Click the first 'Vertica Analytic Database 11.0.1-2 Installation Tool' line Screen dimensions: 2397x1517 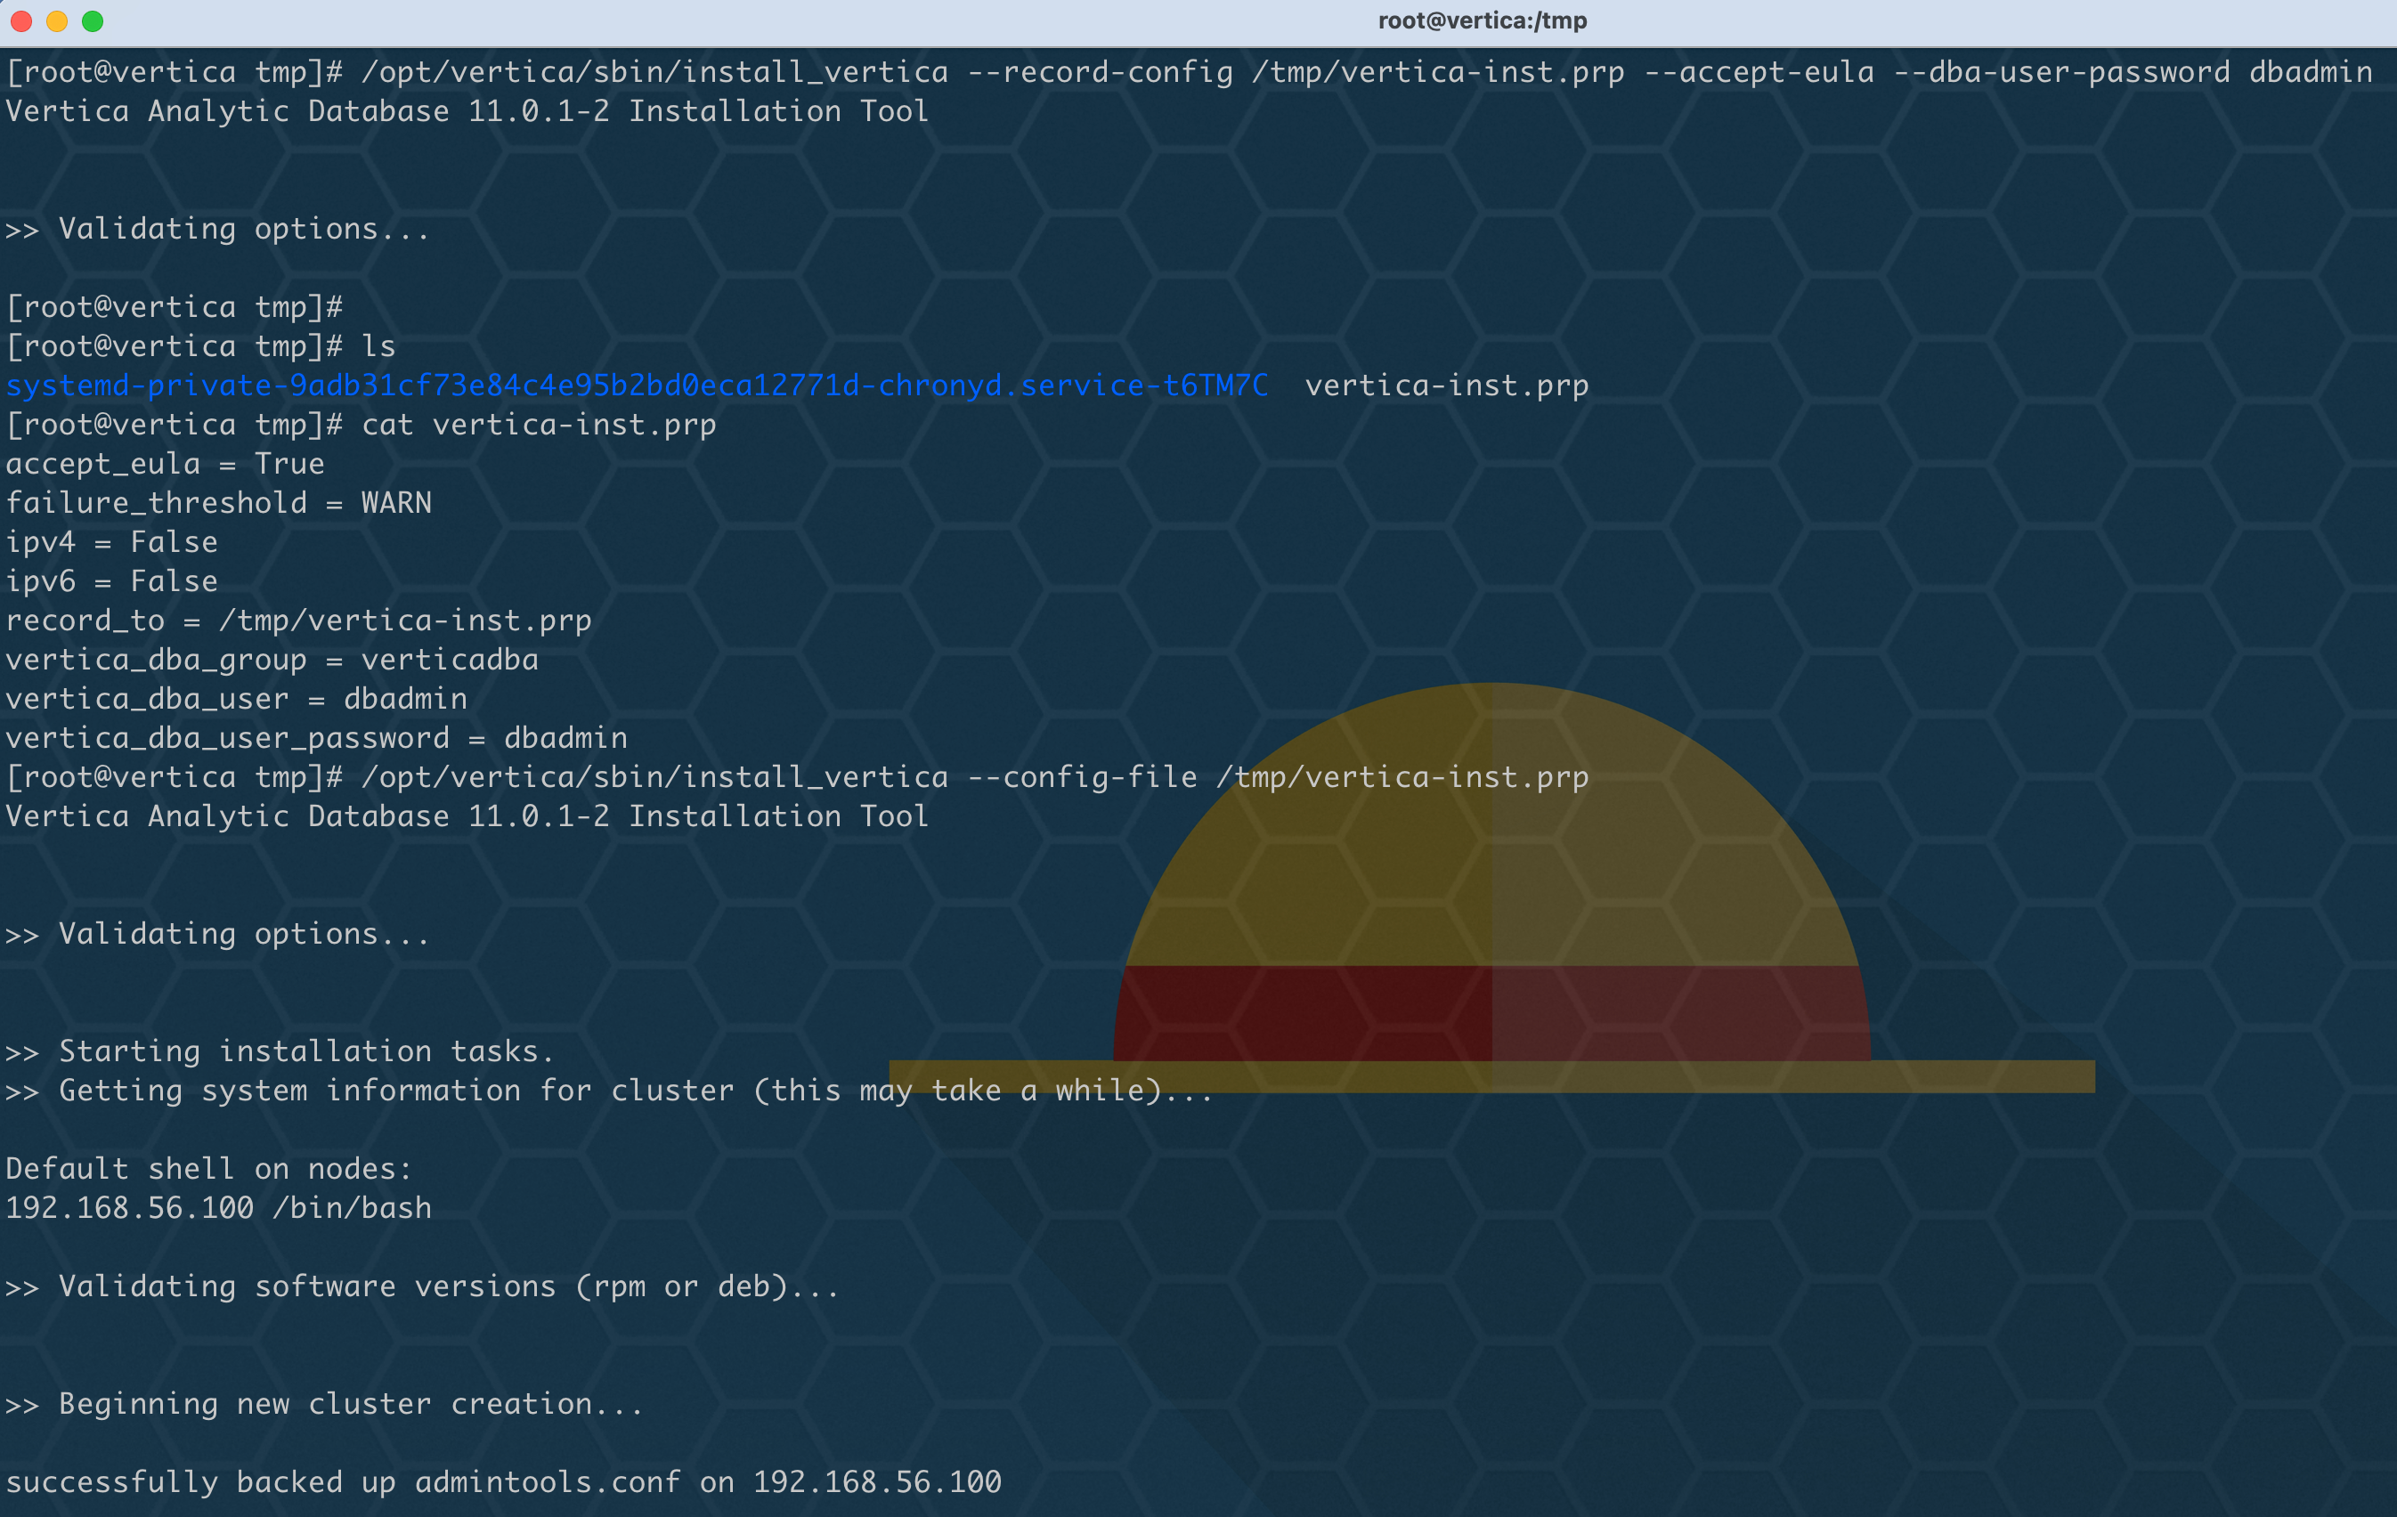(x=467, y=111)
